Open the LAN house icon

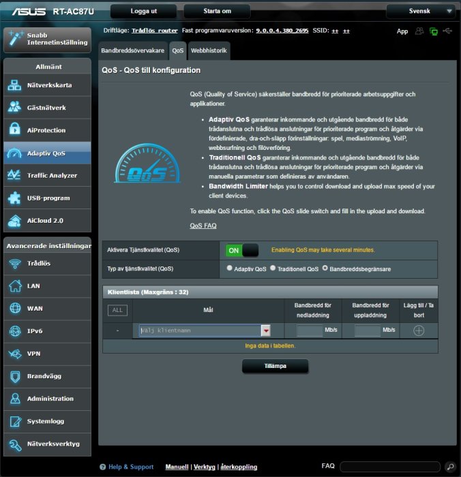(15, 286)
